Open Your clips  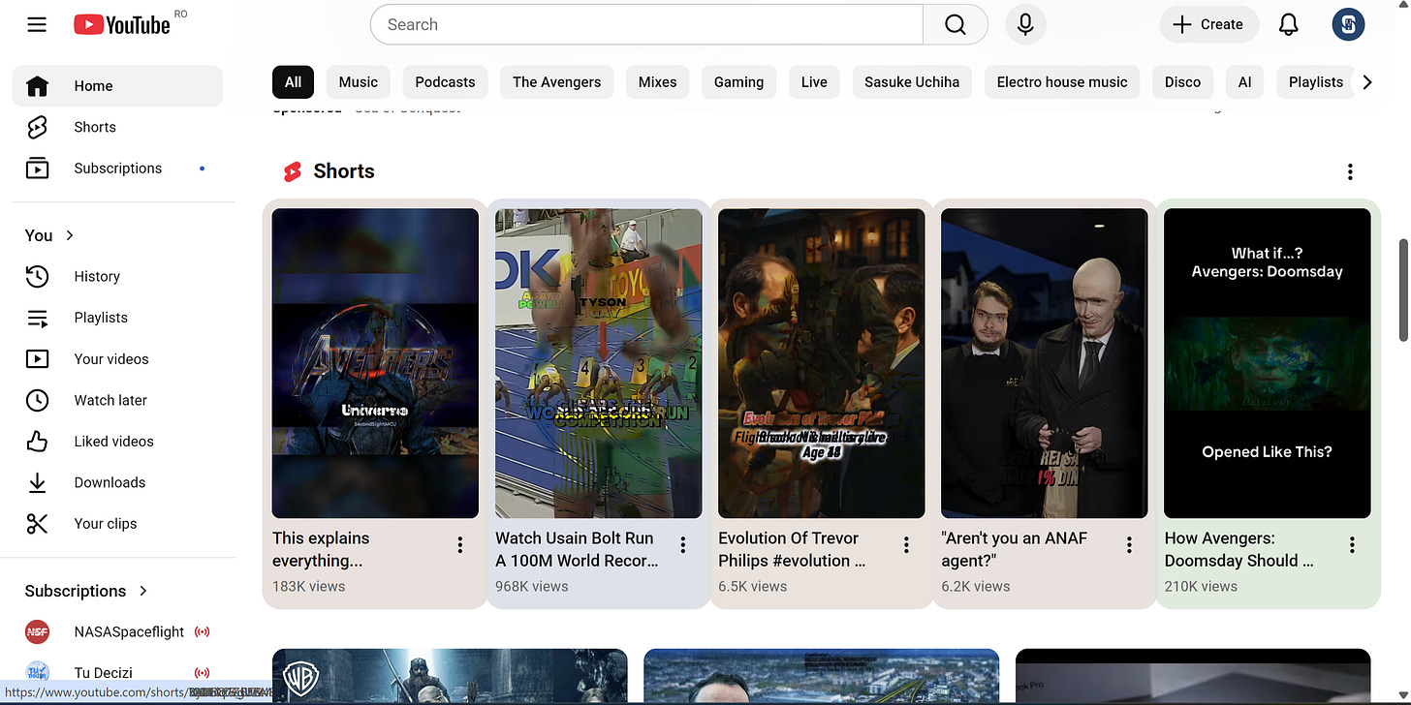tap(117, 524)
